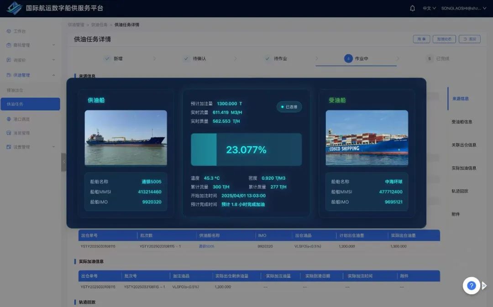Click the 预计加注量 1300.000 T value
493x307 pixels.
pos(230,104)
